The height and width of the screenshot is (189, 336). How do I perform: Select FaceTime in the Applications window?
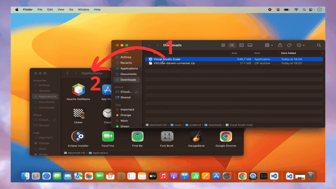point(108,139)
